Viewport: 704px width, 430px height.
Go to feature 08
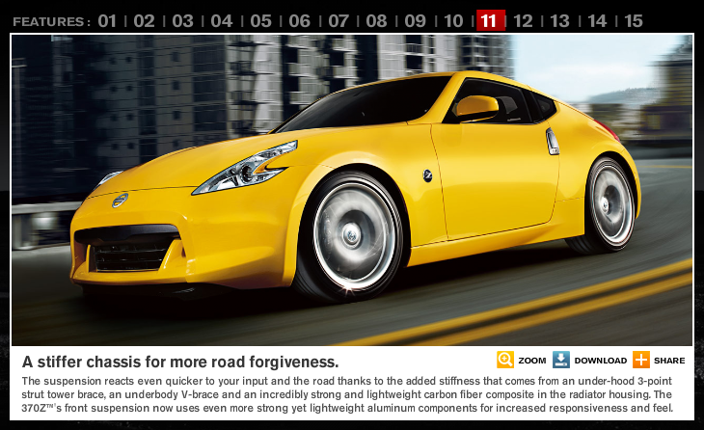click(x=376, y=21)
